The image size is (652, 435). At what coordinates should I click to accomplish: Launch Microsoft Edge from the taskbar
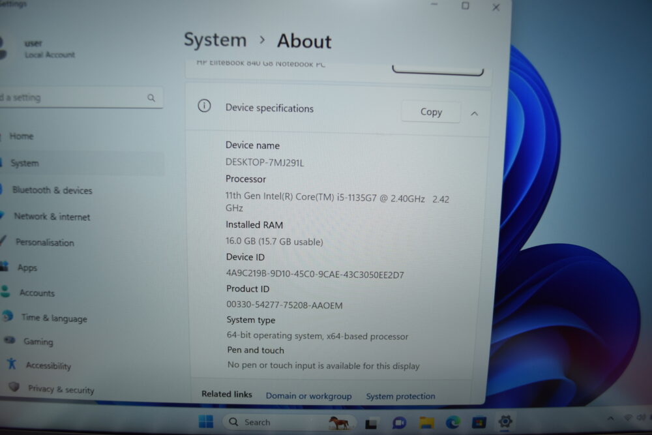[x=453, y=423]
